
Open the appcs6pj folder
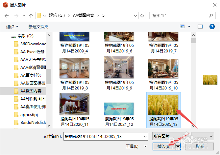pos(26,115)
